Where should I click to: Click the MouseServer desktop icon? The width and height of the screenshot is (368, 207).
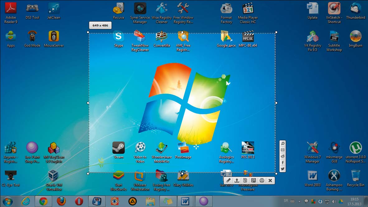[54, 39]
